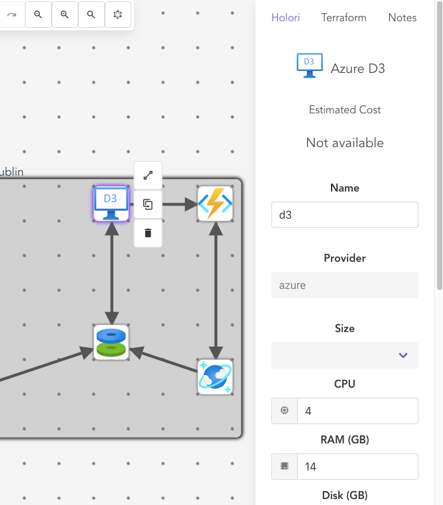Click the redo arrow button
Screen dimensions: 443x505
(x=12, y=15)
